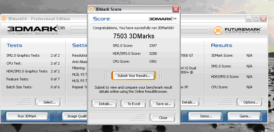
Task: Click the Congratulations message text
Action: [133, 28]
